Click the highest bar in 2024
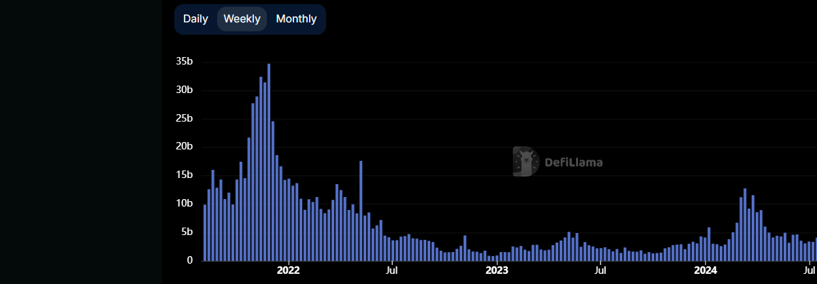This screenshot has height=284, width=817. tap(745, 224)
